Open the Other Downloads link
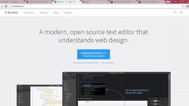 pos(107,63)
